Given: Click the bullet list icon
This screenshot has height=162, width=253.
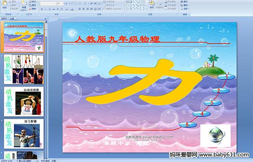Looking at the screenshot, I should click(x=80, y=3).
